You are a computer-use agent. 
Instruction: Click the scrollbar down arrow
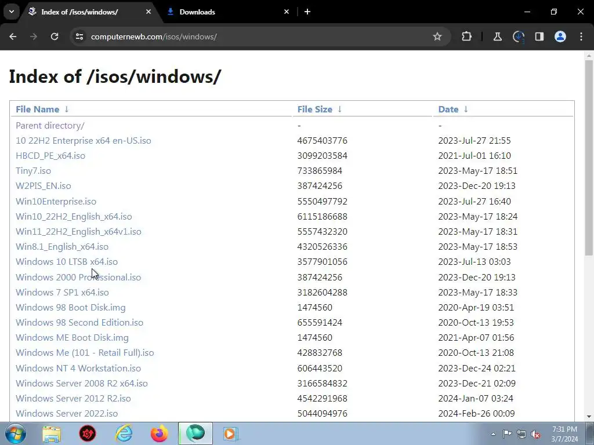pos(589,417)
